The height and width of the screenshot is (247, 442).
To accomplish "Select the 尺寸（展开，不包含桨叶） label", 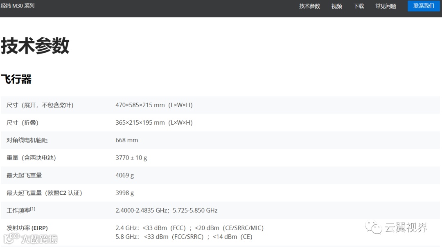I will (40, 105).
